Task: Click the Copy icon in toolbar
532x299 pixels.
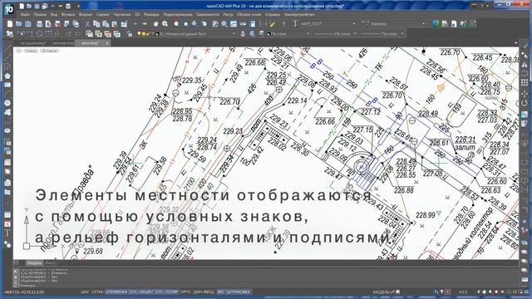Action: click(x=96, y=24)
